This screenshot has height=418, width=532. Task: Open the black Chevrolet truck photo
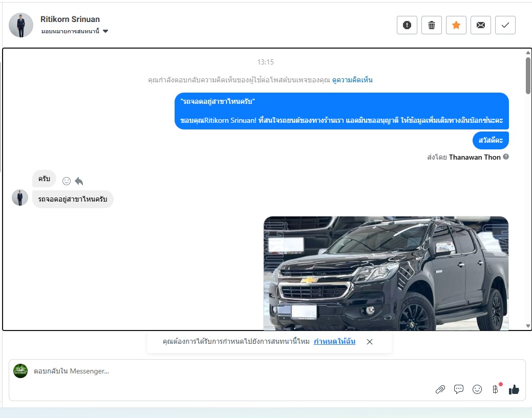point(386,273)
